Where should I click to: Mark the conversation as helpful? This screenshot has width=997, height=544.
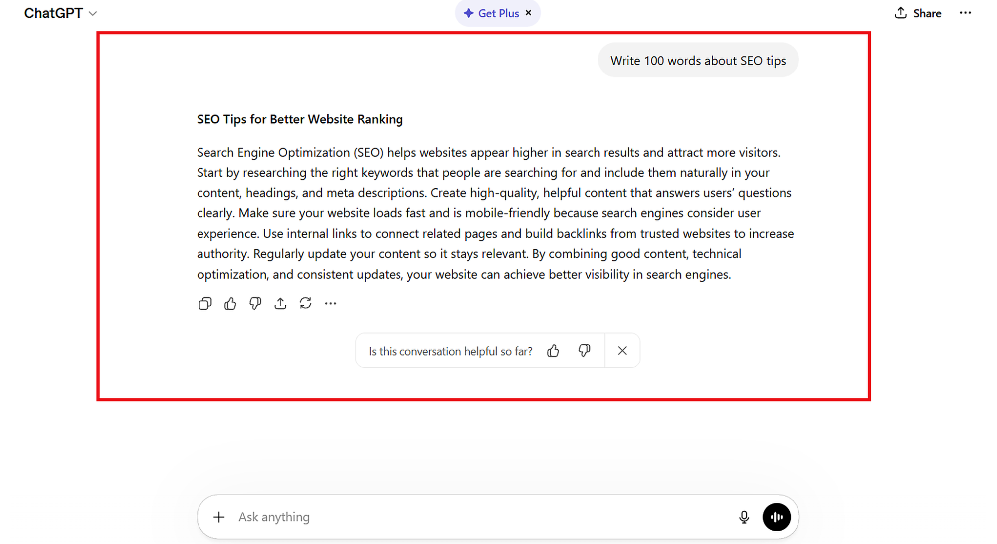pyautogui.click(x=553, y=351)
